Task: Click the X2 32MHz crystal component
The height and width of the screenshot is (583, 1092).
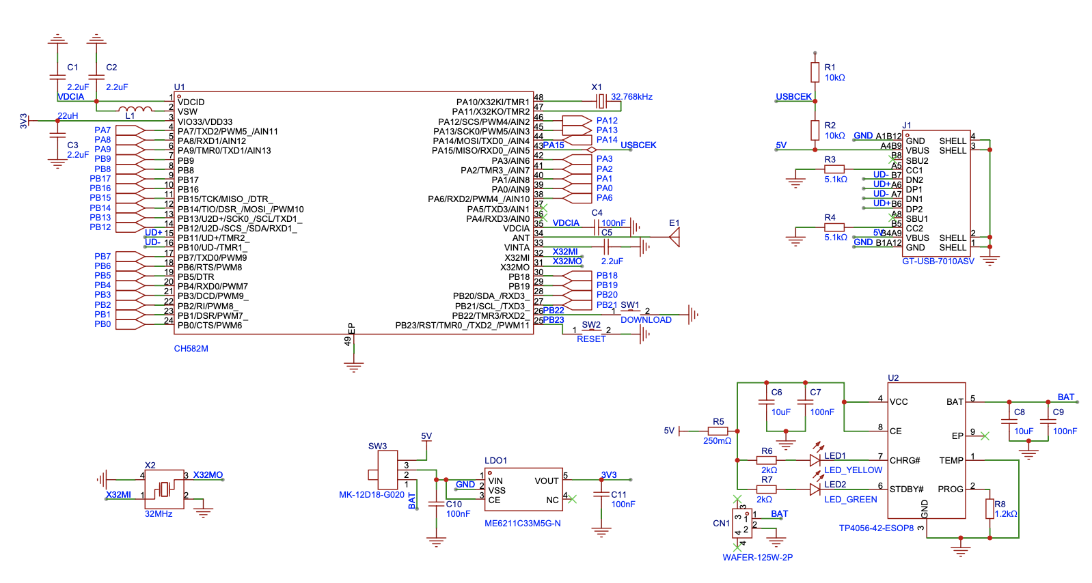Action: [164, 489]
